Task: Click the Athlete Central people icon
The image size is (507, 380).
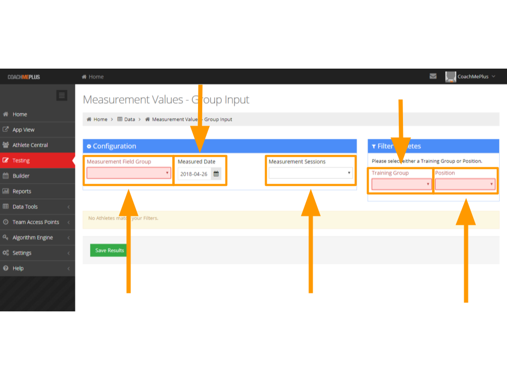Action: pos(6,145)
